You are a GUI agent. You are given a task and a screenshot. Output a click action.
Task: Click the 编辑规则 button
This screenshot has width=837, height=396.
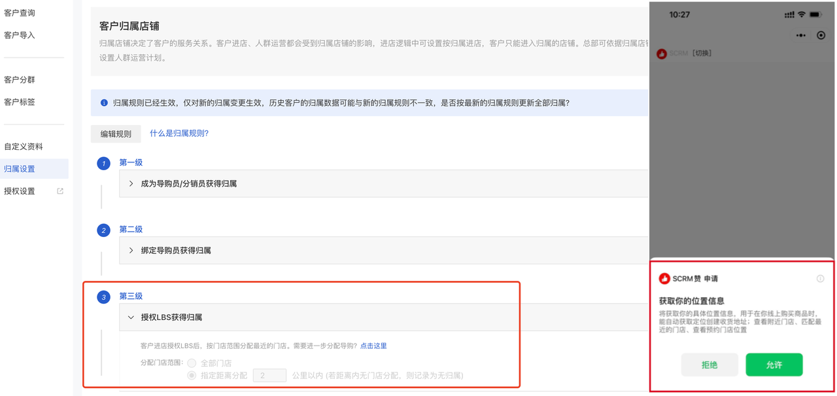[x=116, y=134]
